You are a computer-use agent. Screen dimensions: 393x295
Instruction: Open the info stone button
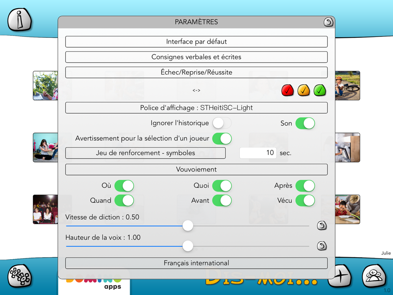click(x=20, y=20)
